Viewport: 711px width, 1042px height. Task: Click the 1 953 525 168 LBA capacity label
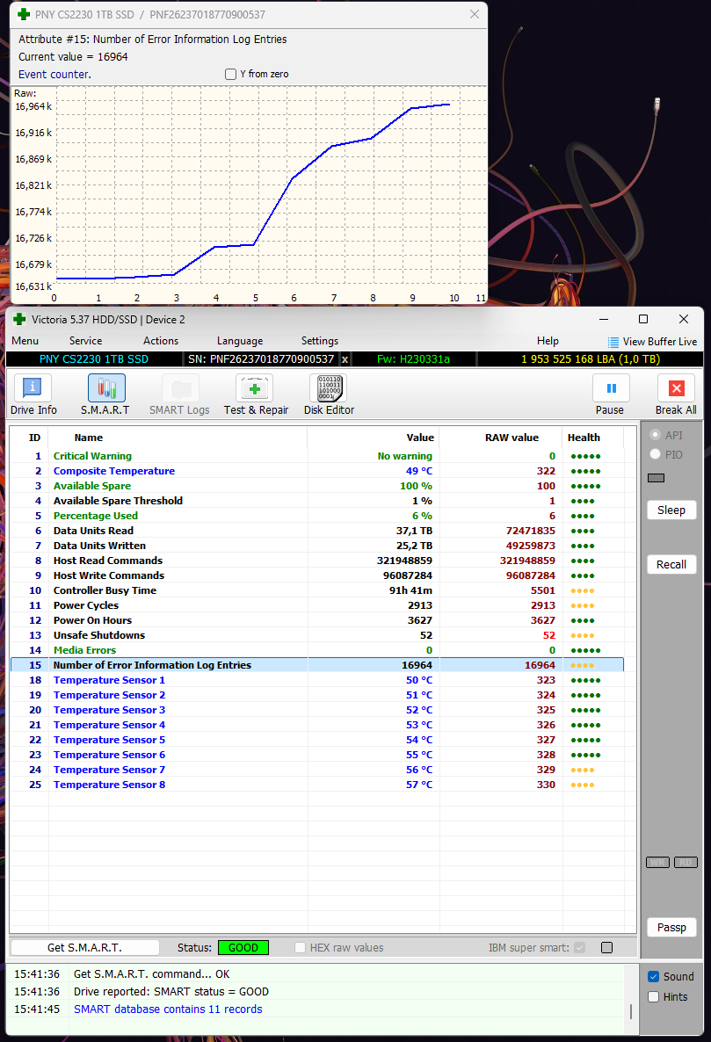tap(590, 359)
